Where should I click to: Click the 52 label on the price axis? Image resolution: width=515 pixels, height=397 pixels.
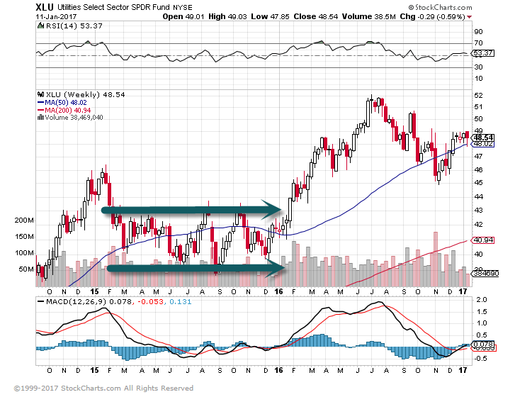click(x=478, y=95)
